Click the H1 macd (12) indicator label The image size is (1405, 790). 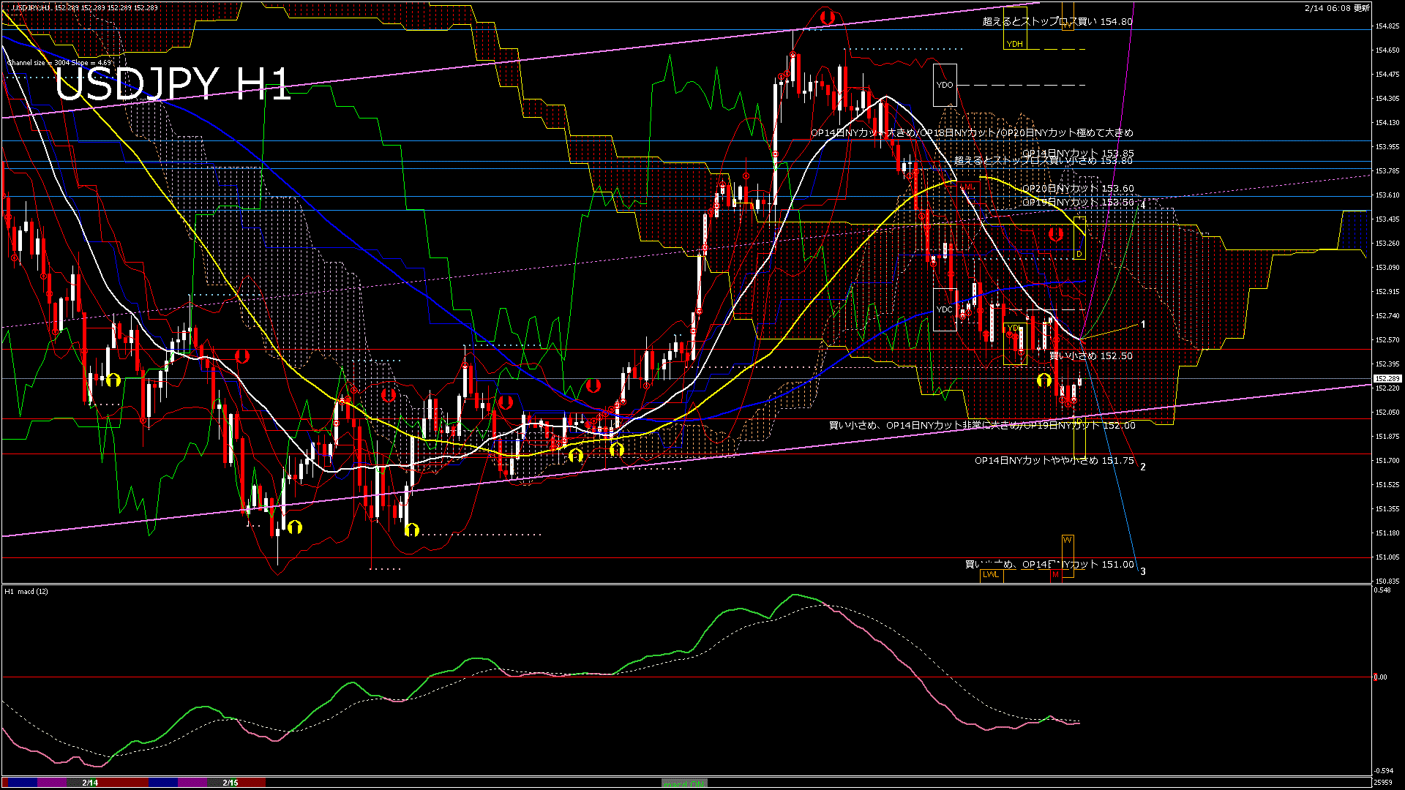26,591
